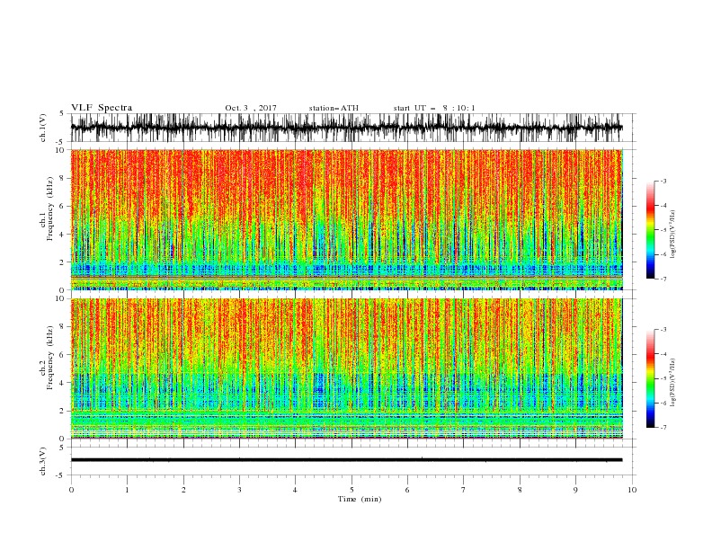Click the station=ATH header label
This screenshot has width=712, height=550.
pos(334,108)
